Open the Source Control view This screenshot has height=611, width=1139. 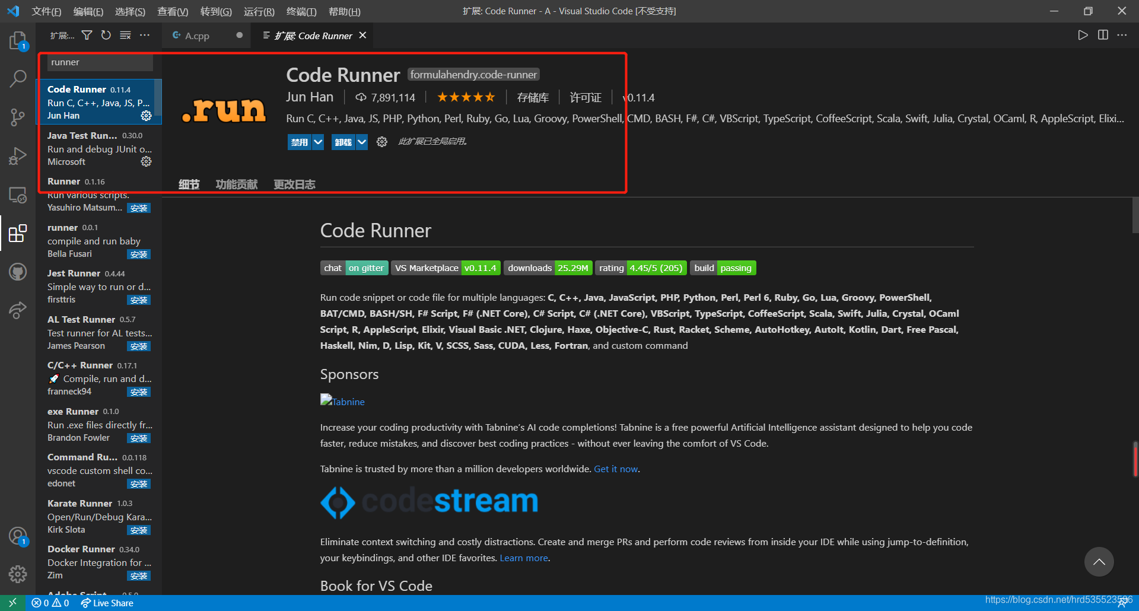pyautogui.click(x=18, y=117)
